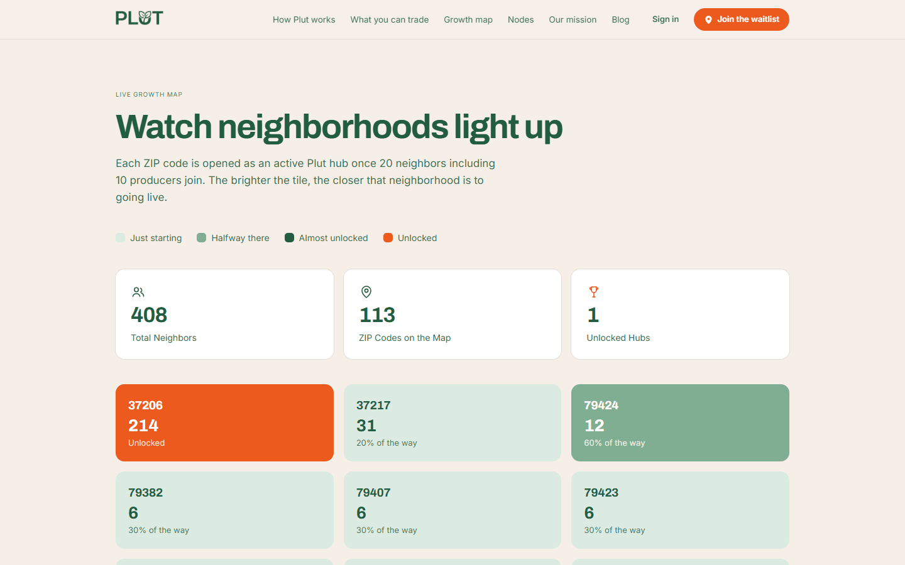
Task: Click the Halfway there legend label
Action: pos(240,238)
